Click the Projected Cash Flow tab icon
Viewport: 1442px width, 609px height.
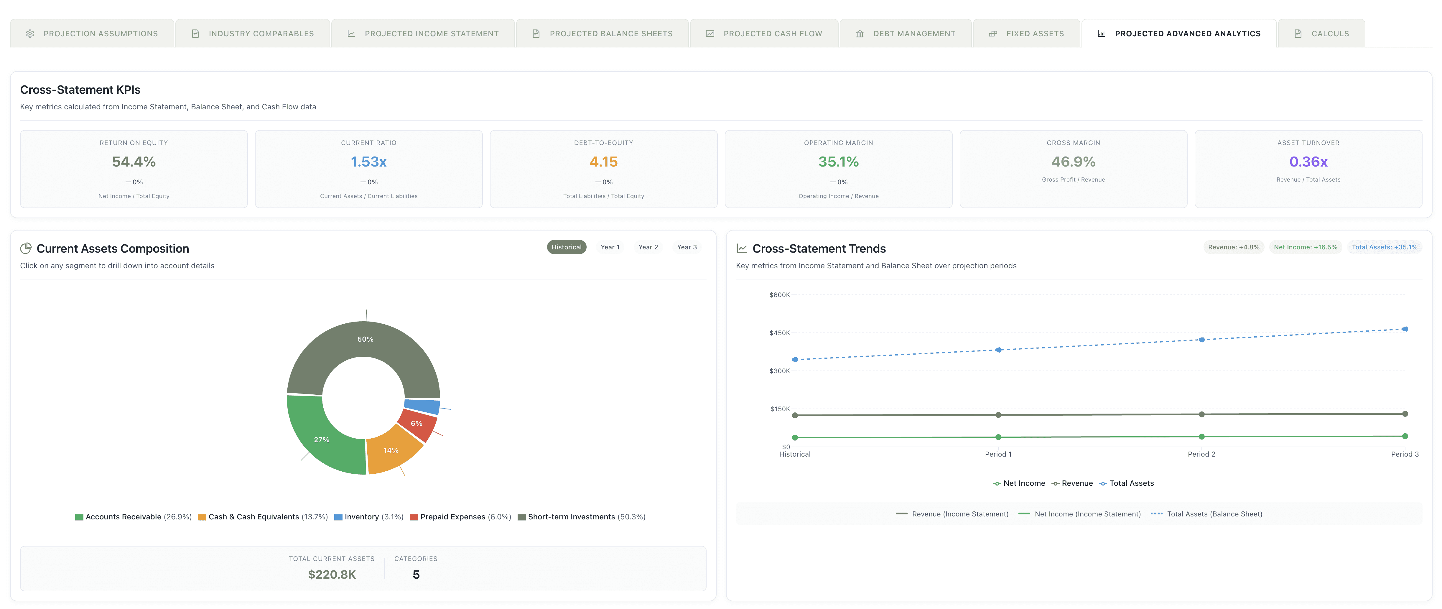tap(710, 34)
